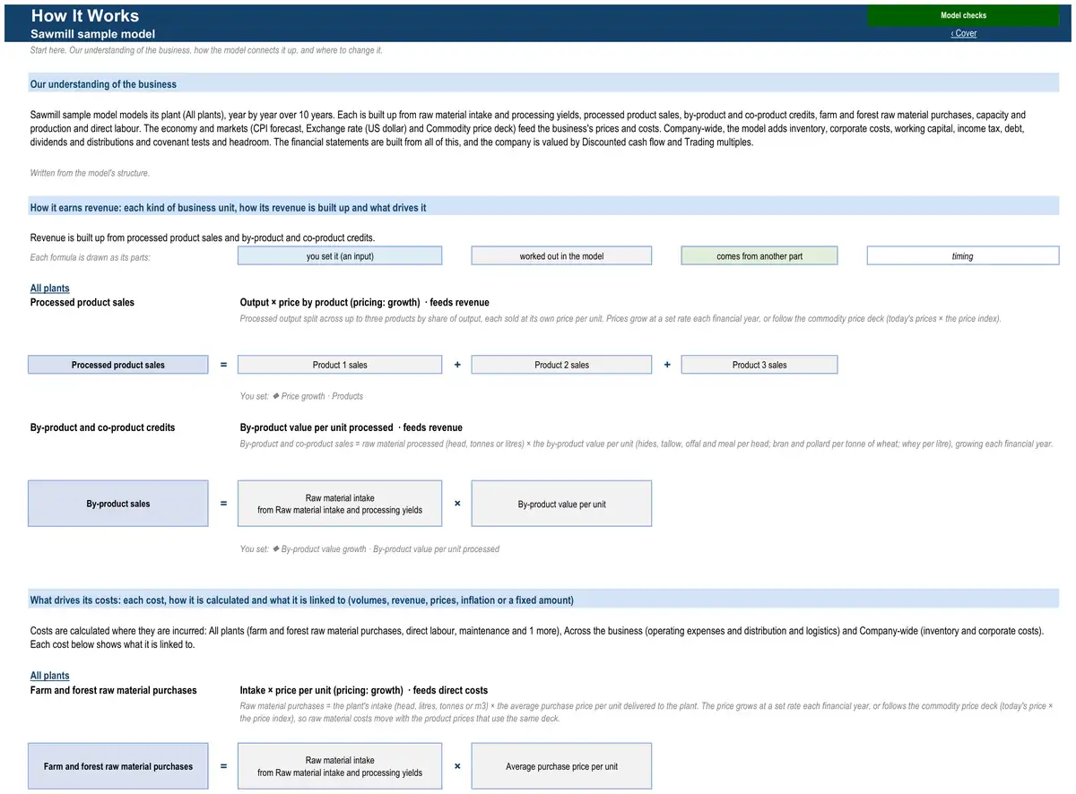The height and width of the screenshot is (794, 1076).
Task: Click the 'comes from another part' legend box
Action: pyautogui.click(x=759, y=256)
